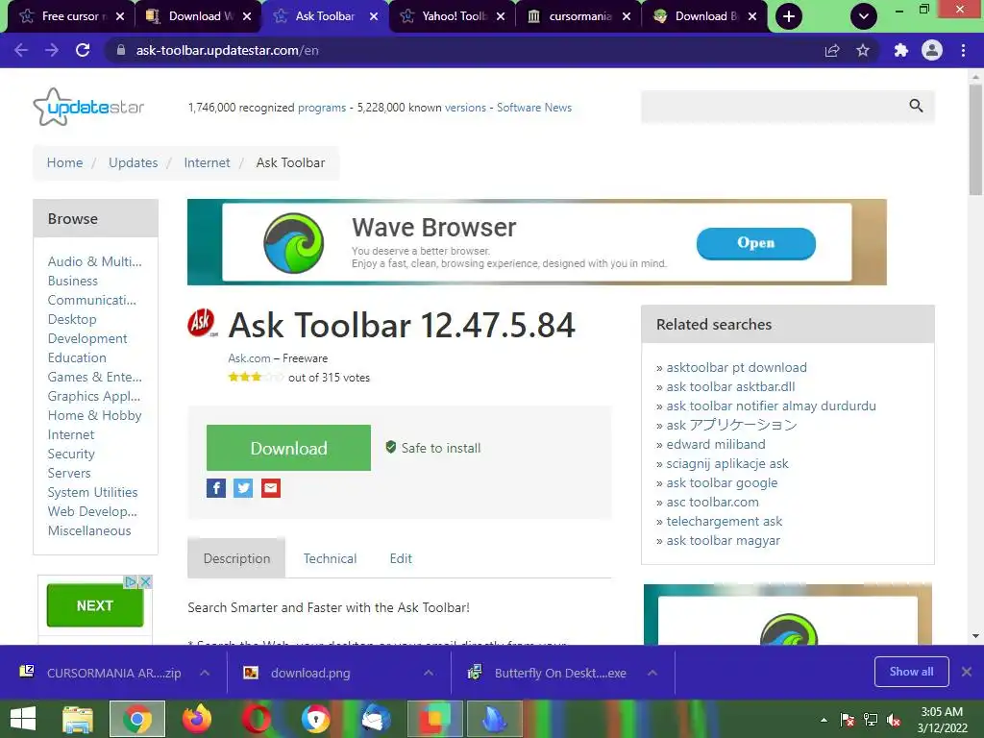Browse the Desktop category

click(72, 319)
